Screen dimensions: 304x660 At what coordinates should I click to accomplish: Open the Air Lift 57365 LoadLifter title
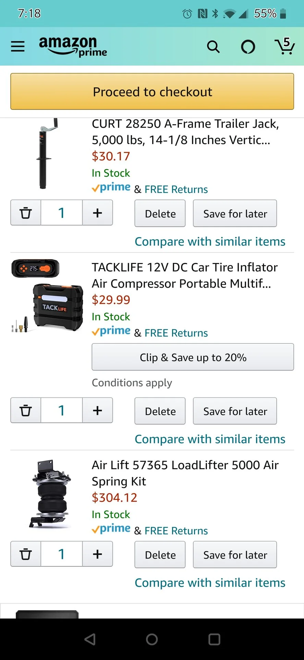(x=185, y=473)
